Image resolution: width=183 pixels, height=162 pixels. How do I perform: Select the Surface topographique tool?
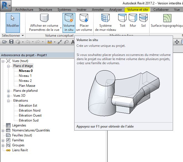coord(167,21)
